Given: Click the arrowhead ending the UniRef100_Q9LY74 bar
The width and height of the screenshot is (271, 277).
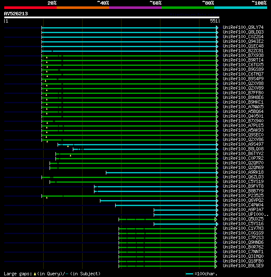Looking at the screenshot, I should point(217,28).
